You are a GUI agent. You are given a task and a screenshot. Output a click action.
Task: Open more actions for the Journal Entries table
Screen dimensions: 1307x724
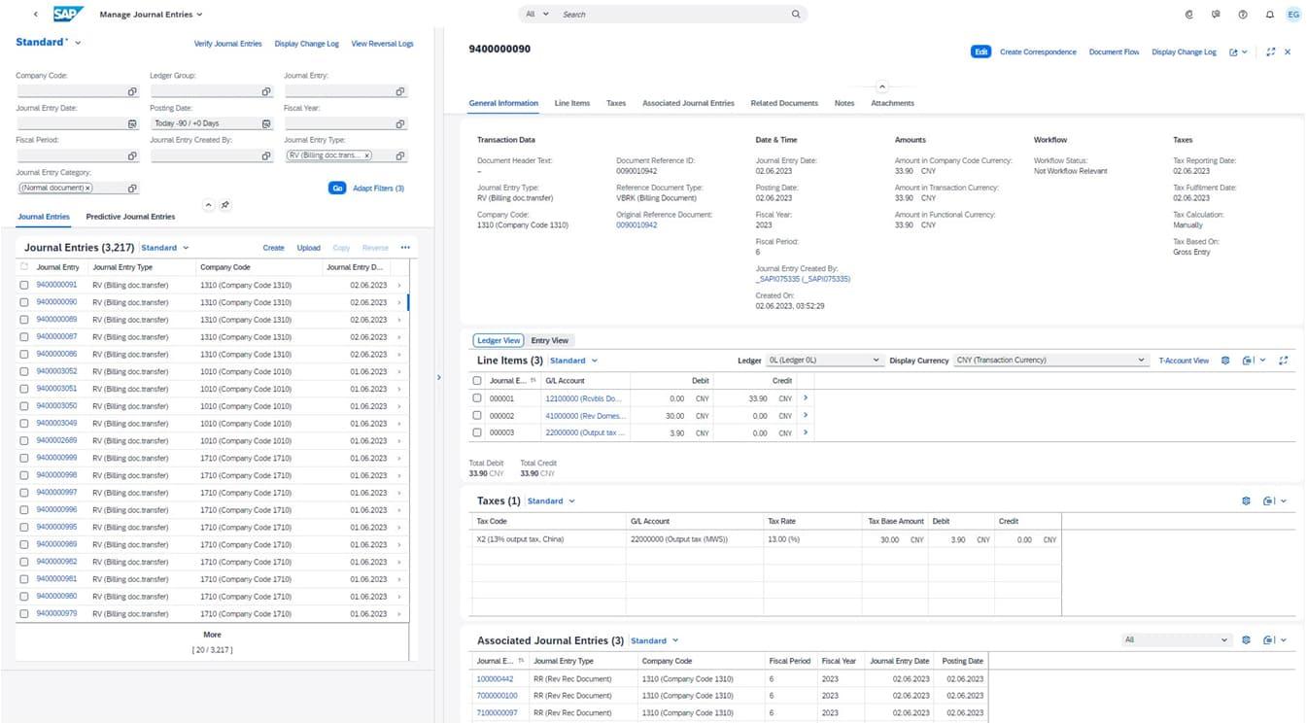coord(405,248)
